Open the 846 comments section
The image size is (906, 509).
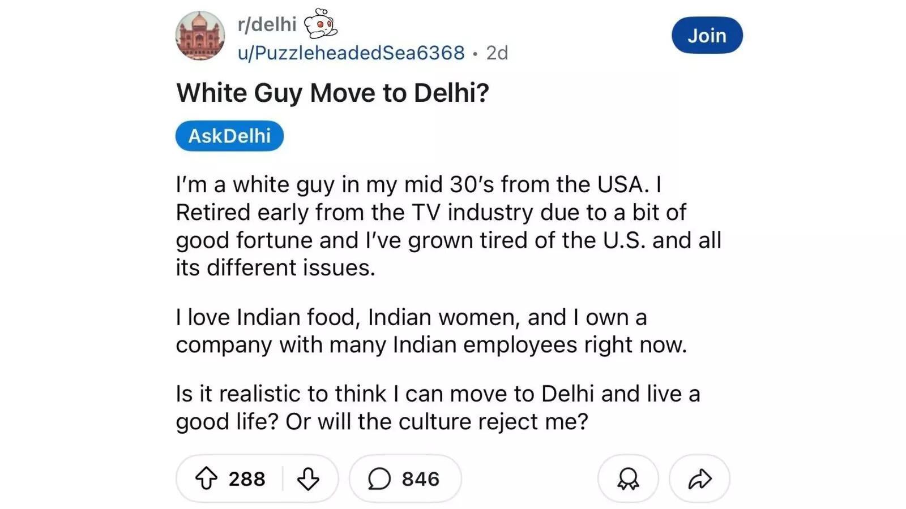404,478
